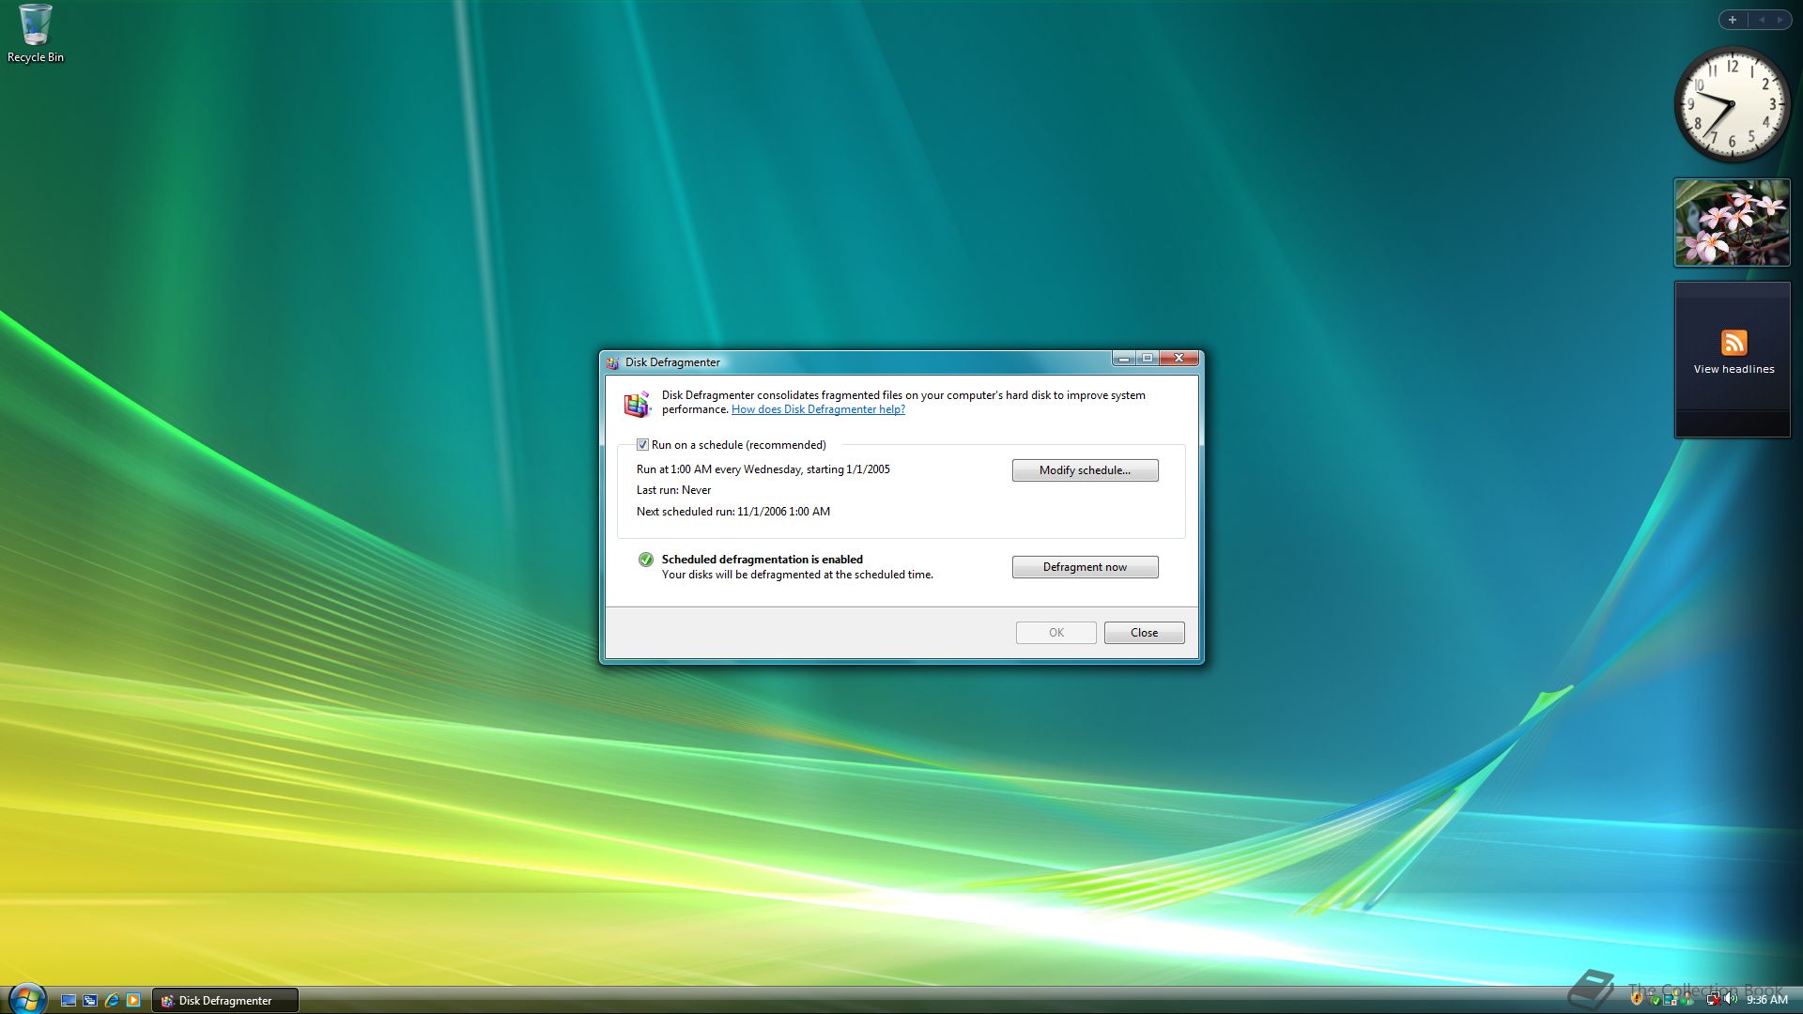
Task: Close the window with the red X button
Action: point(1179,358)
